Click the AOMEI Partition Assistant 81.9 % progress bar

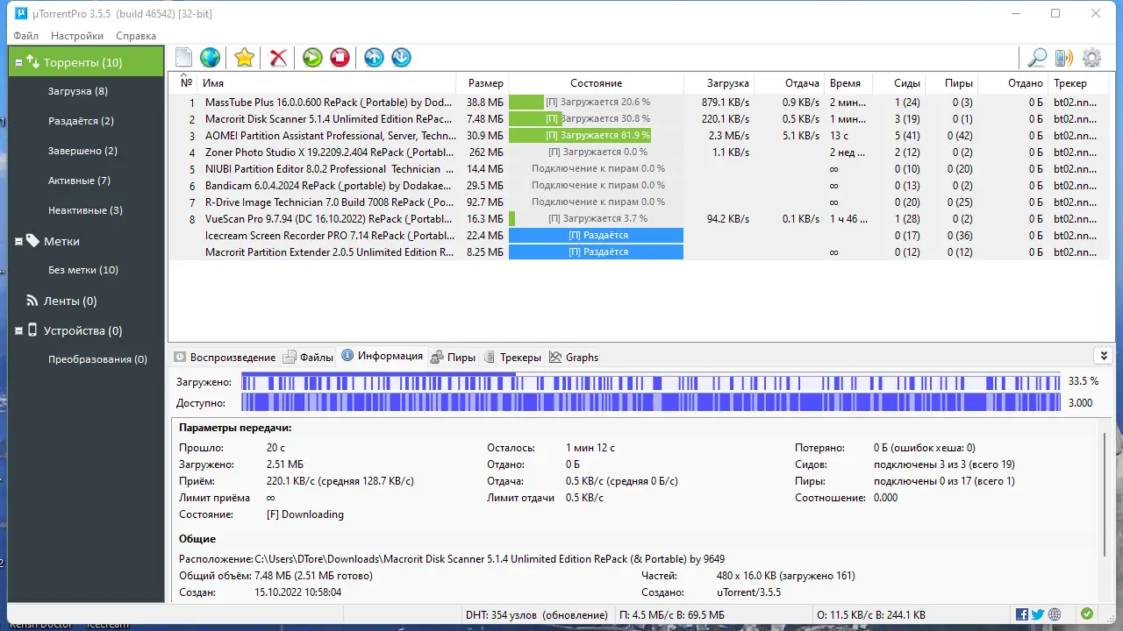coord(596,136)
